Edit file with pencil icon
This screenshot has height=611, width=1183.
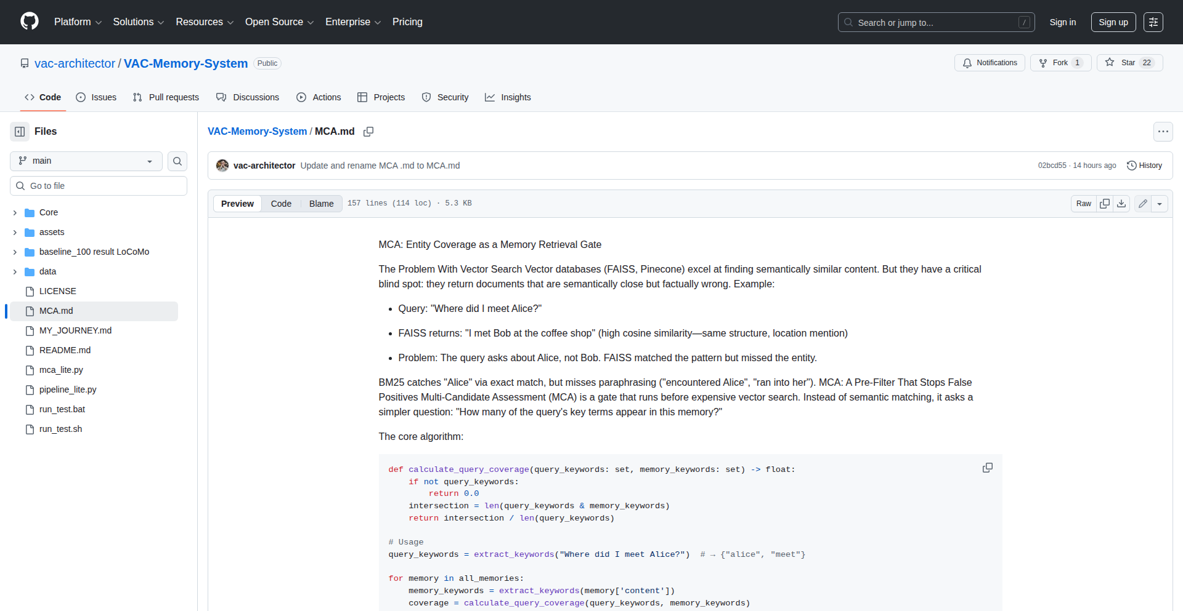(x=1143, y=204)
